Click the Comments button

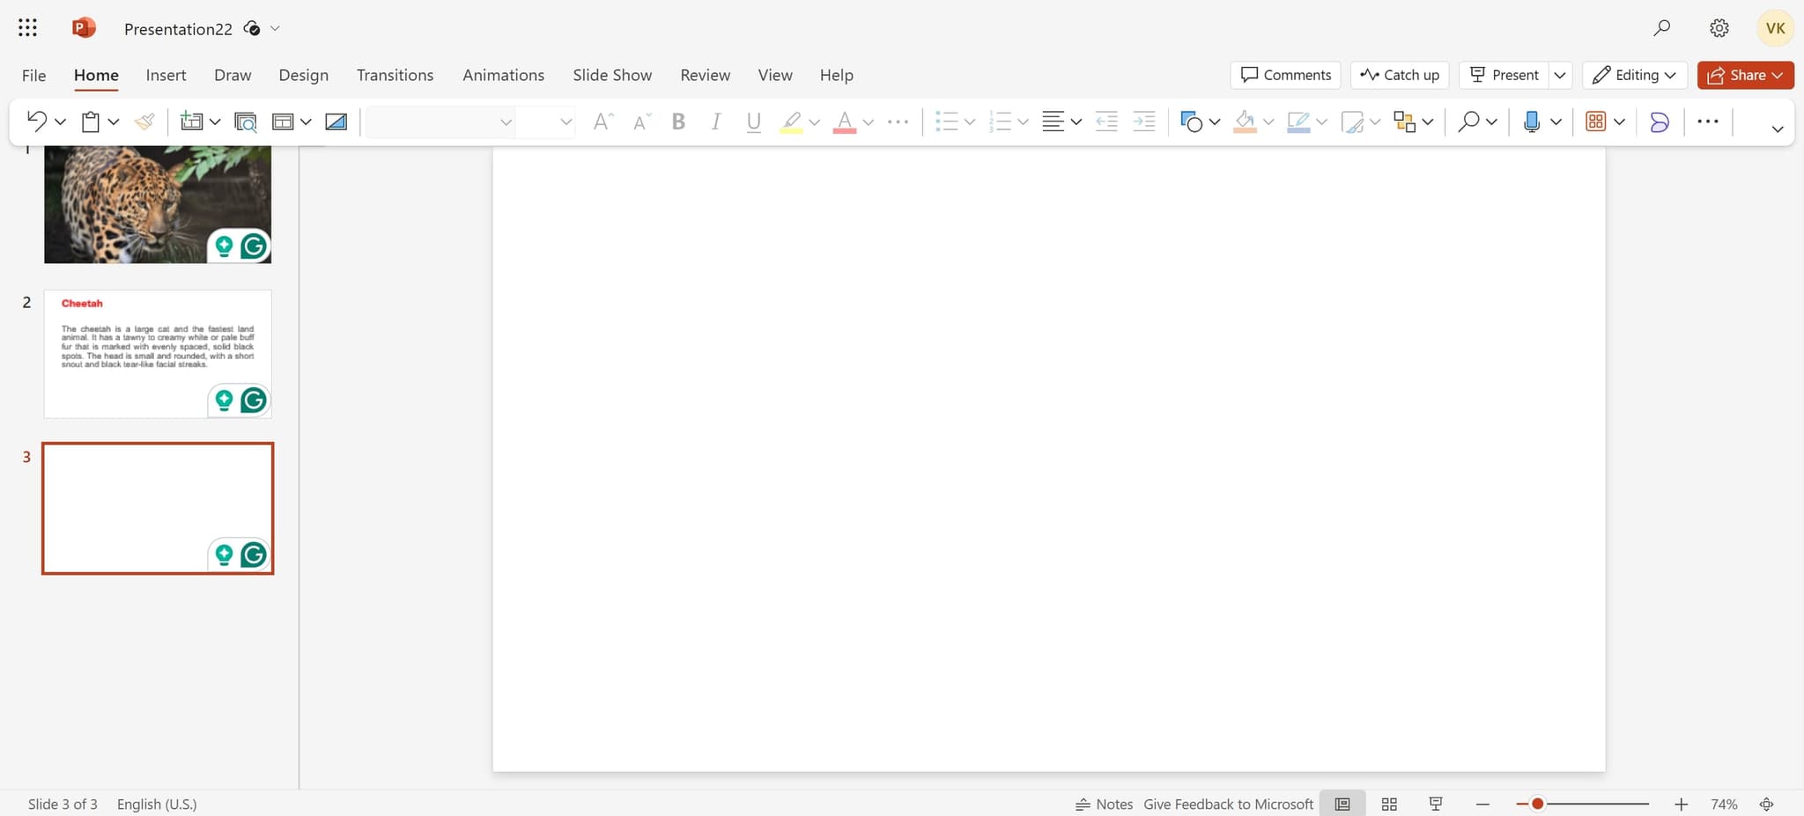click(x=1285, y=75)
